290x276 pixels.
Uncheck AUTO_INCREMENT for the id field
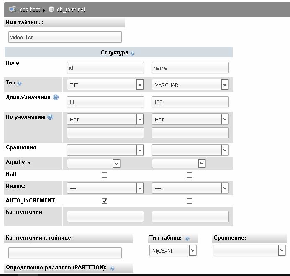pyautogui.click(x=105, y=201)
